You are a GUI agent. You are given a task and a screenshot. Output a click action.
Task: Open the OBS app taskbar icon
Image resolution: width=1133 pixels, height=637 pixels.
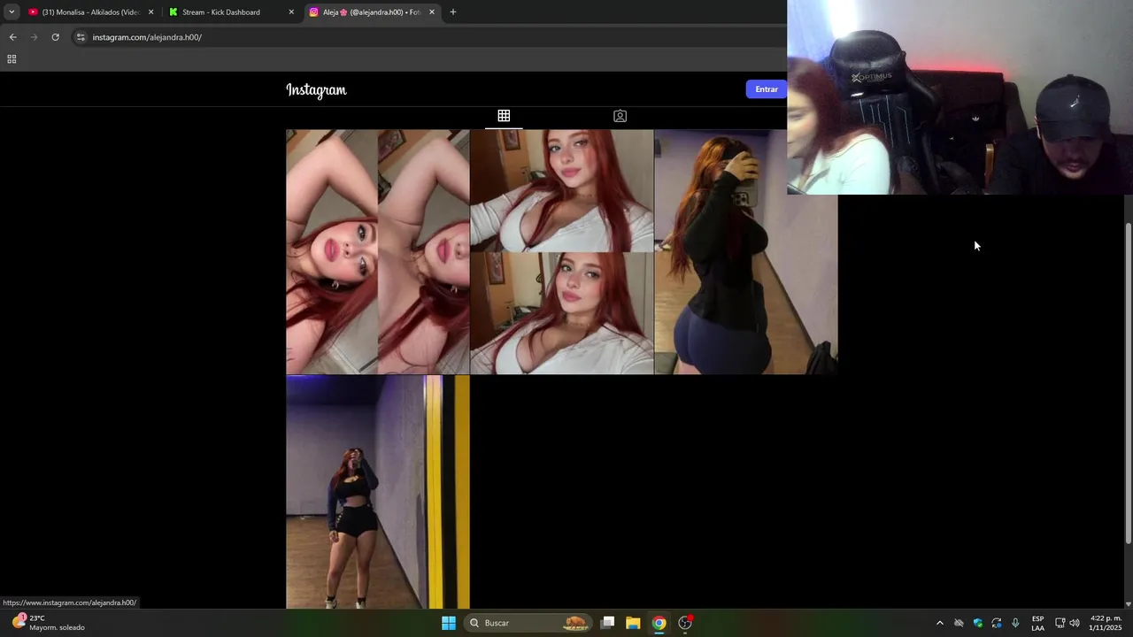(685, 623)
